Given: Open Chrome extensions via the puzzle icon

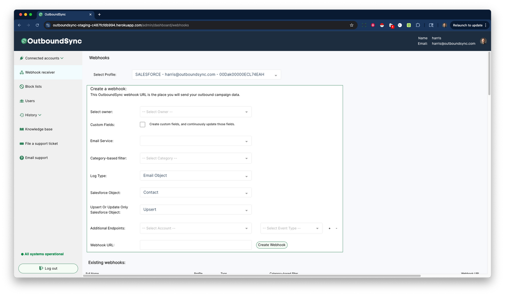Looking at the screenshot, I should point(418,25).
